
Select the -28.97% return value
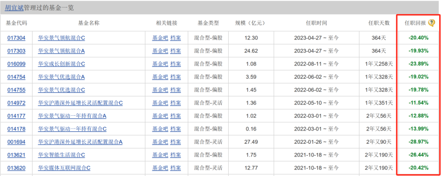click(x=419, y=142)
